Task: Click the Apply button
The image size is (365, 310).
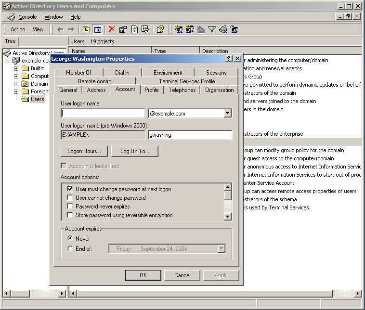Action: click(x=221, y=275)
